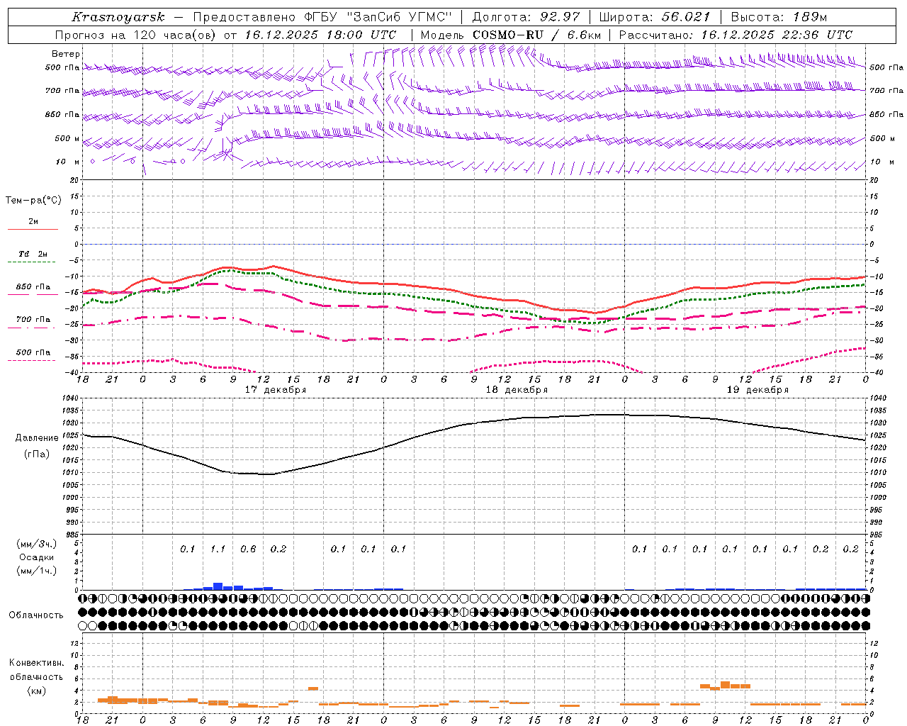Image resolution: width=907 pixels, height=726 pixels.
Task: Select the 'Долгота: 92.97' header field
Action: coord(526,17)
